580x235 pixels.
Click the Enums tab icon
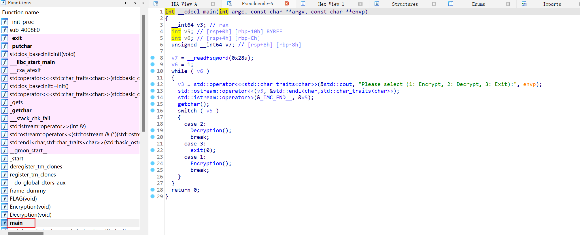click(451, 4)
